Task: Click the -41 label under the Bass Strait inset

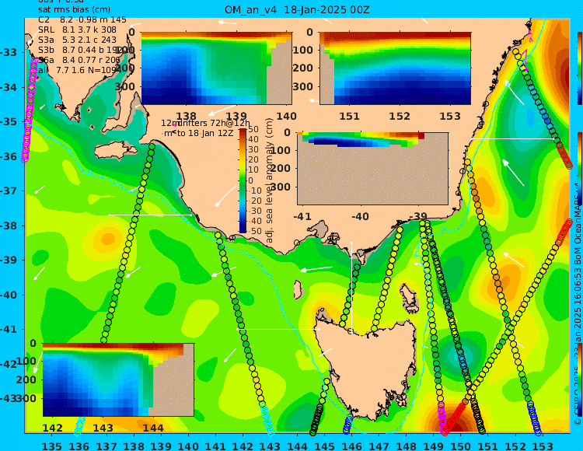Action: [302, 216]
